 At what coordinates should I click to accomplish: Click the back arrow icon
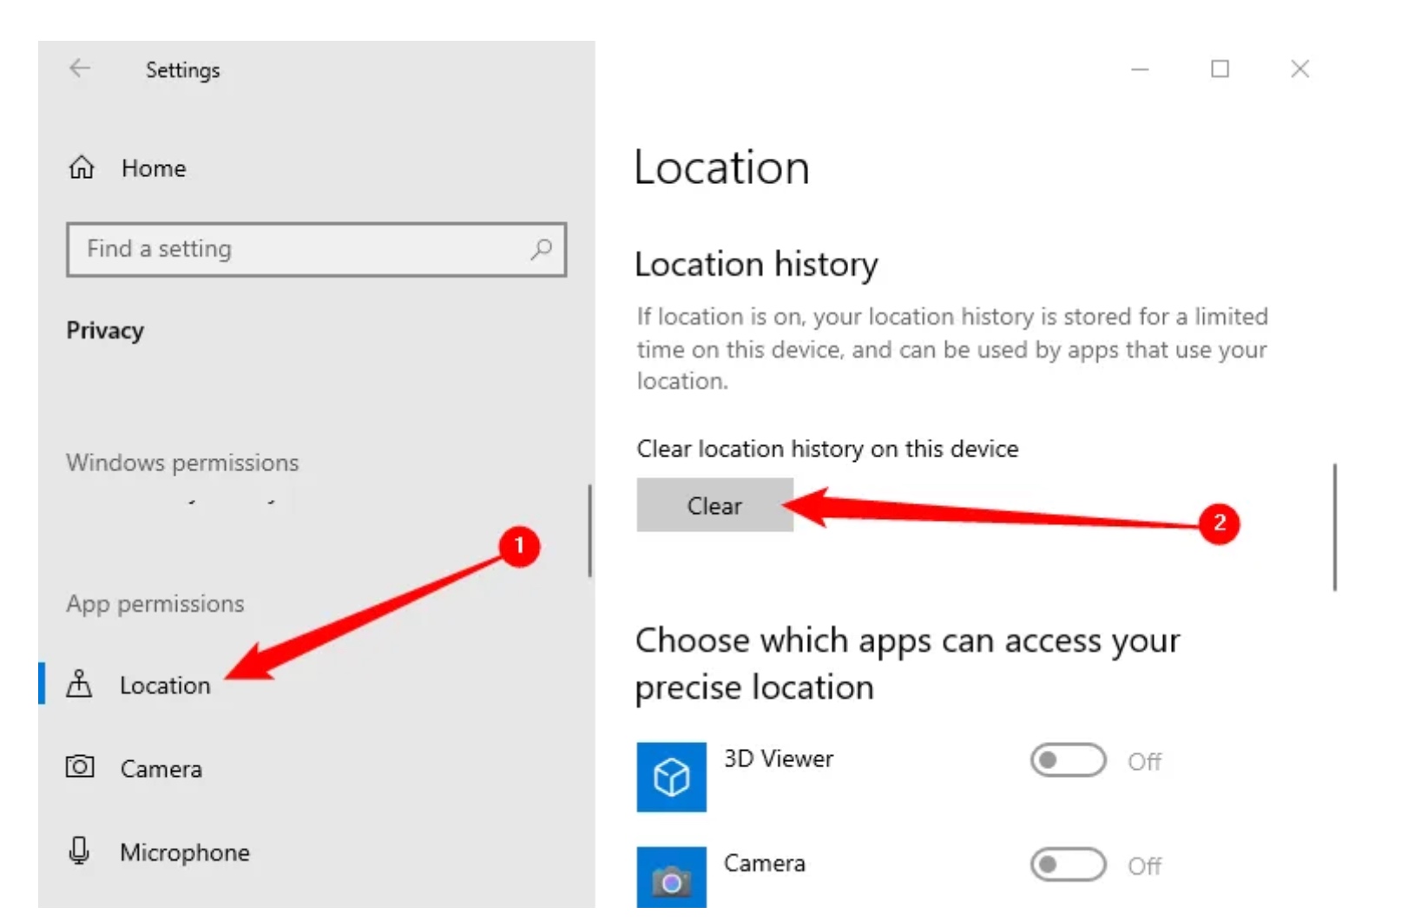80,69
